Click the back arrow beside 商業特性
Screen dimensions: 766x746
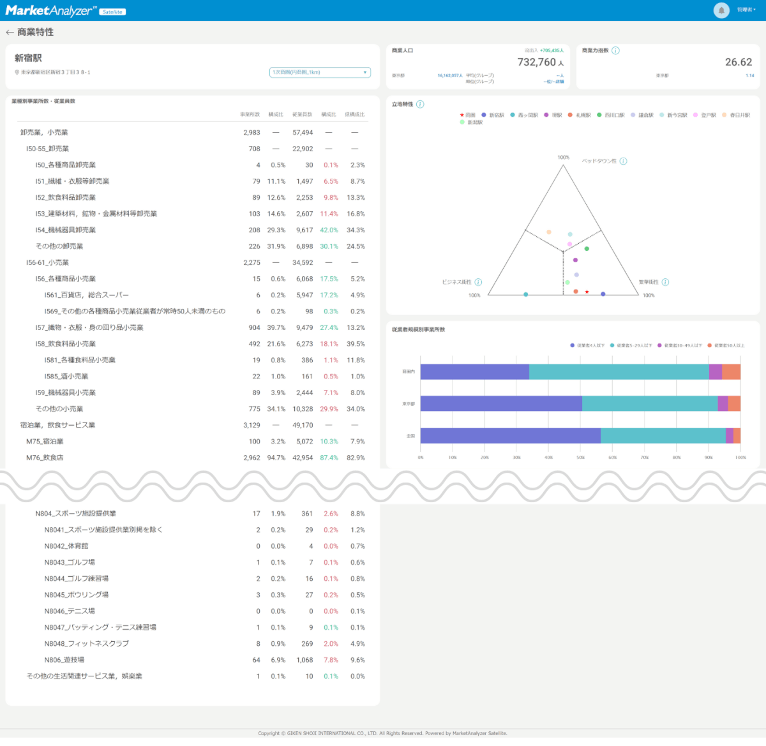coord(10,33)
